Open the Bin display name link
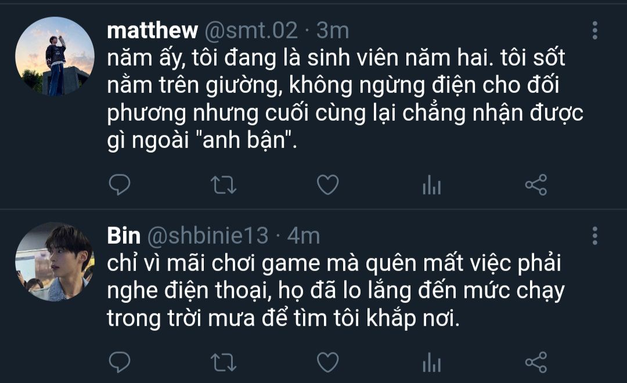 tap(124, 236)
